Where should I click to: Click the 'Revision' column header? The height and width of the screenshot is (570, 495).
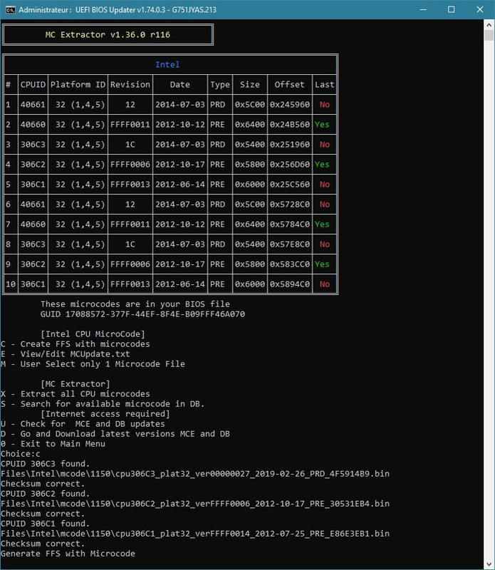130,85
